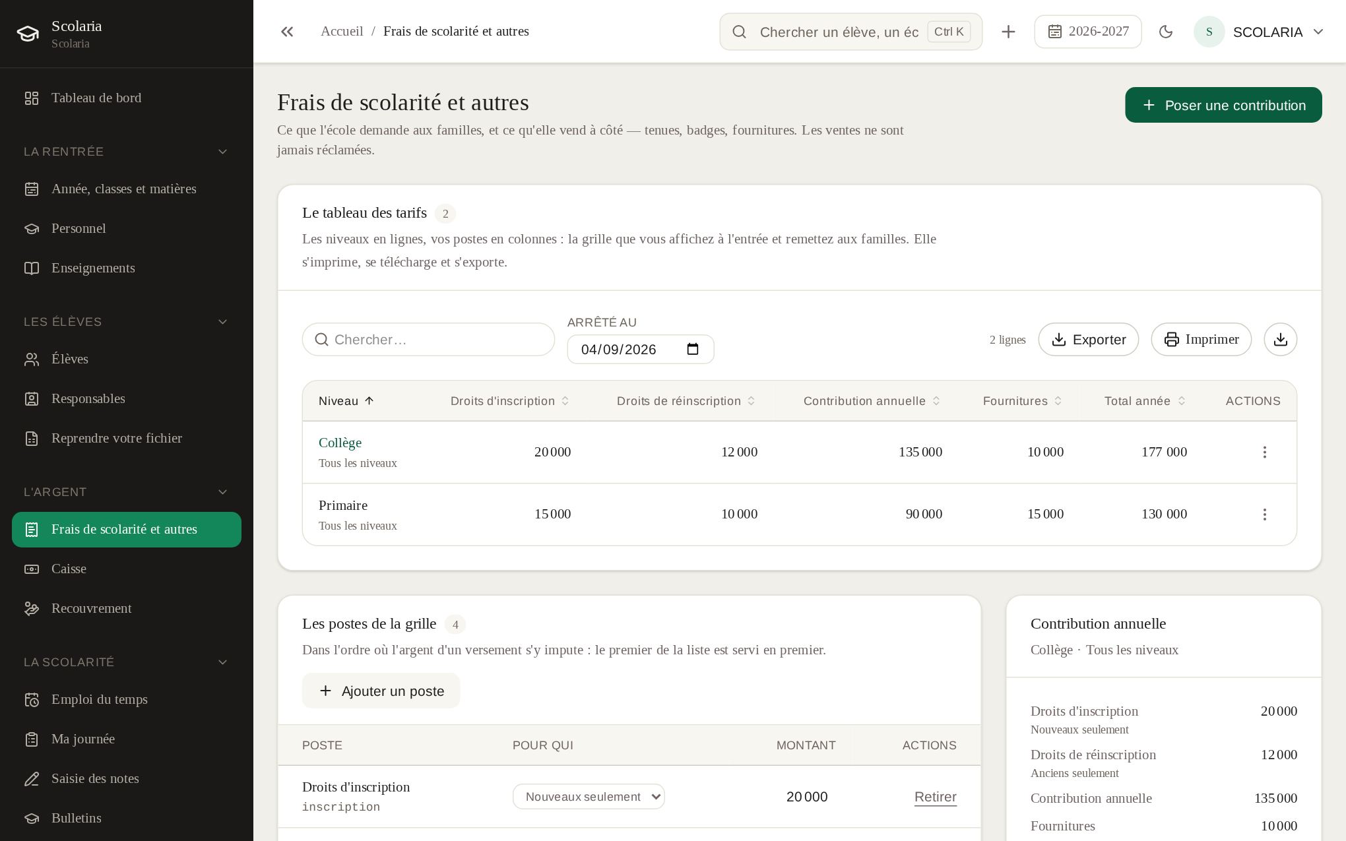The height and width of the screenshot is (841, 1346).
Task: Open the 2026-2027 school year selector
Action: (x=1087, y=32)
